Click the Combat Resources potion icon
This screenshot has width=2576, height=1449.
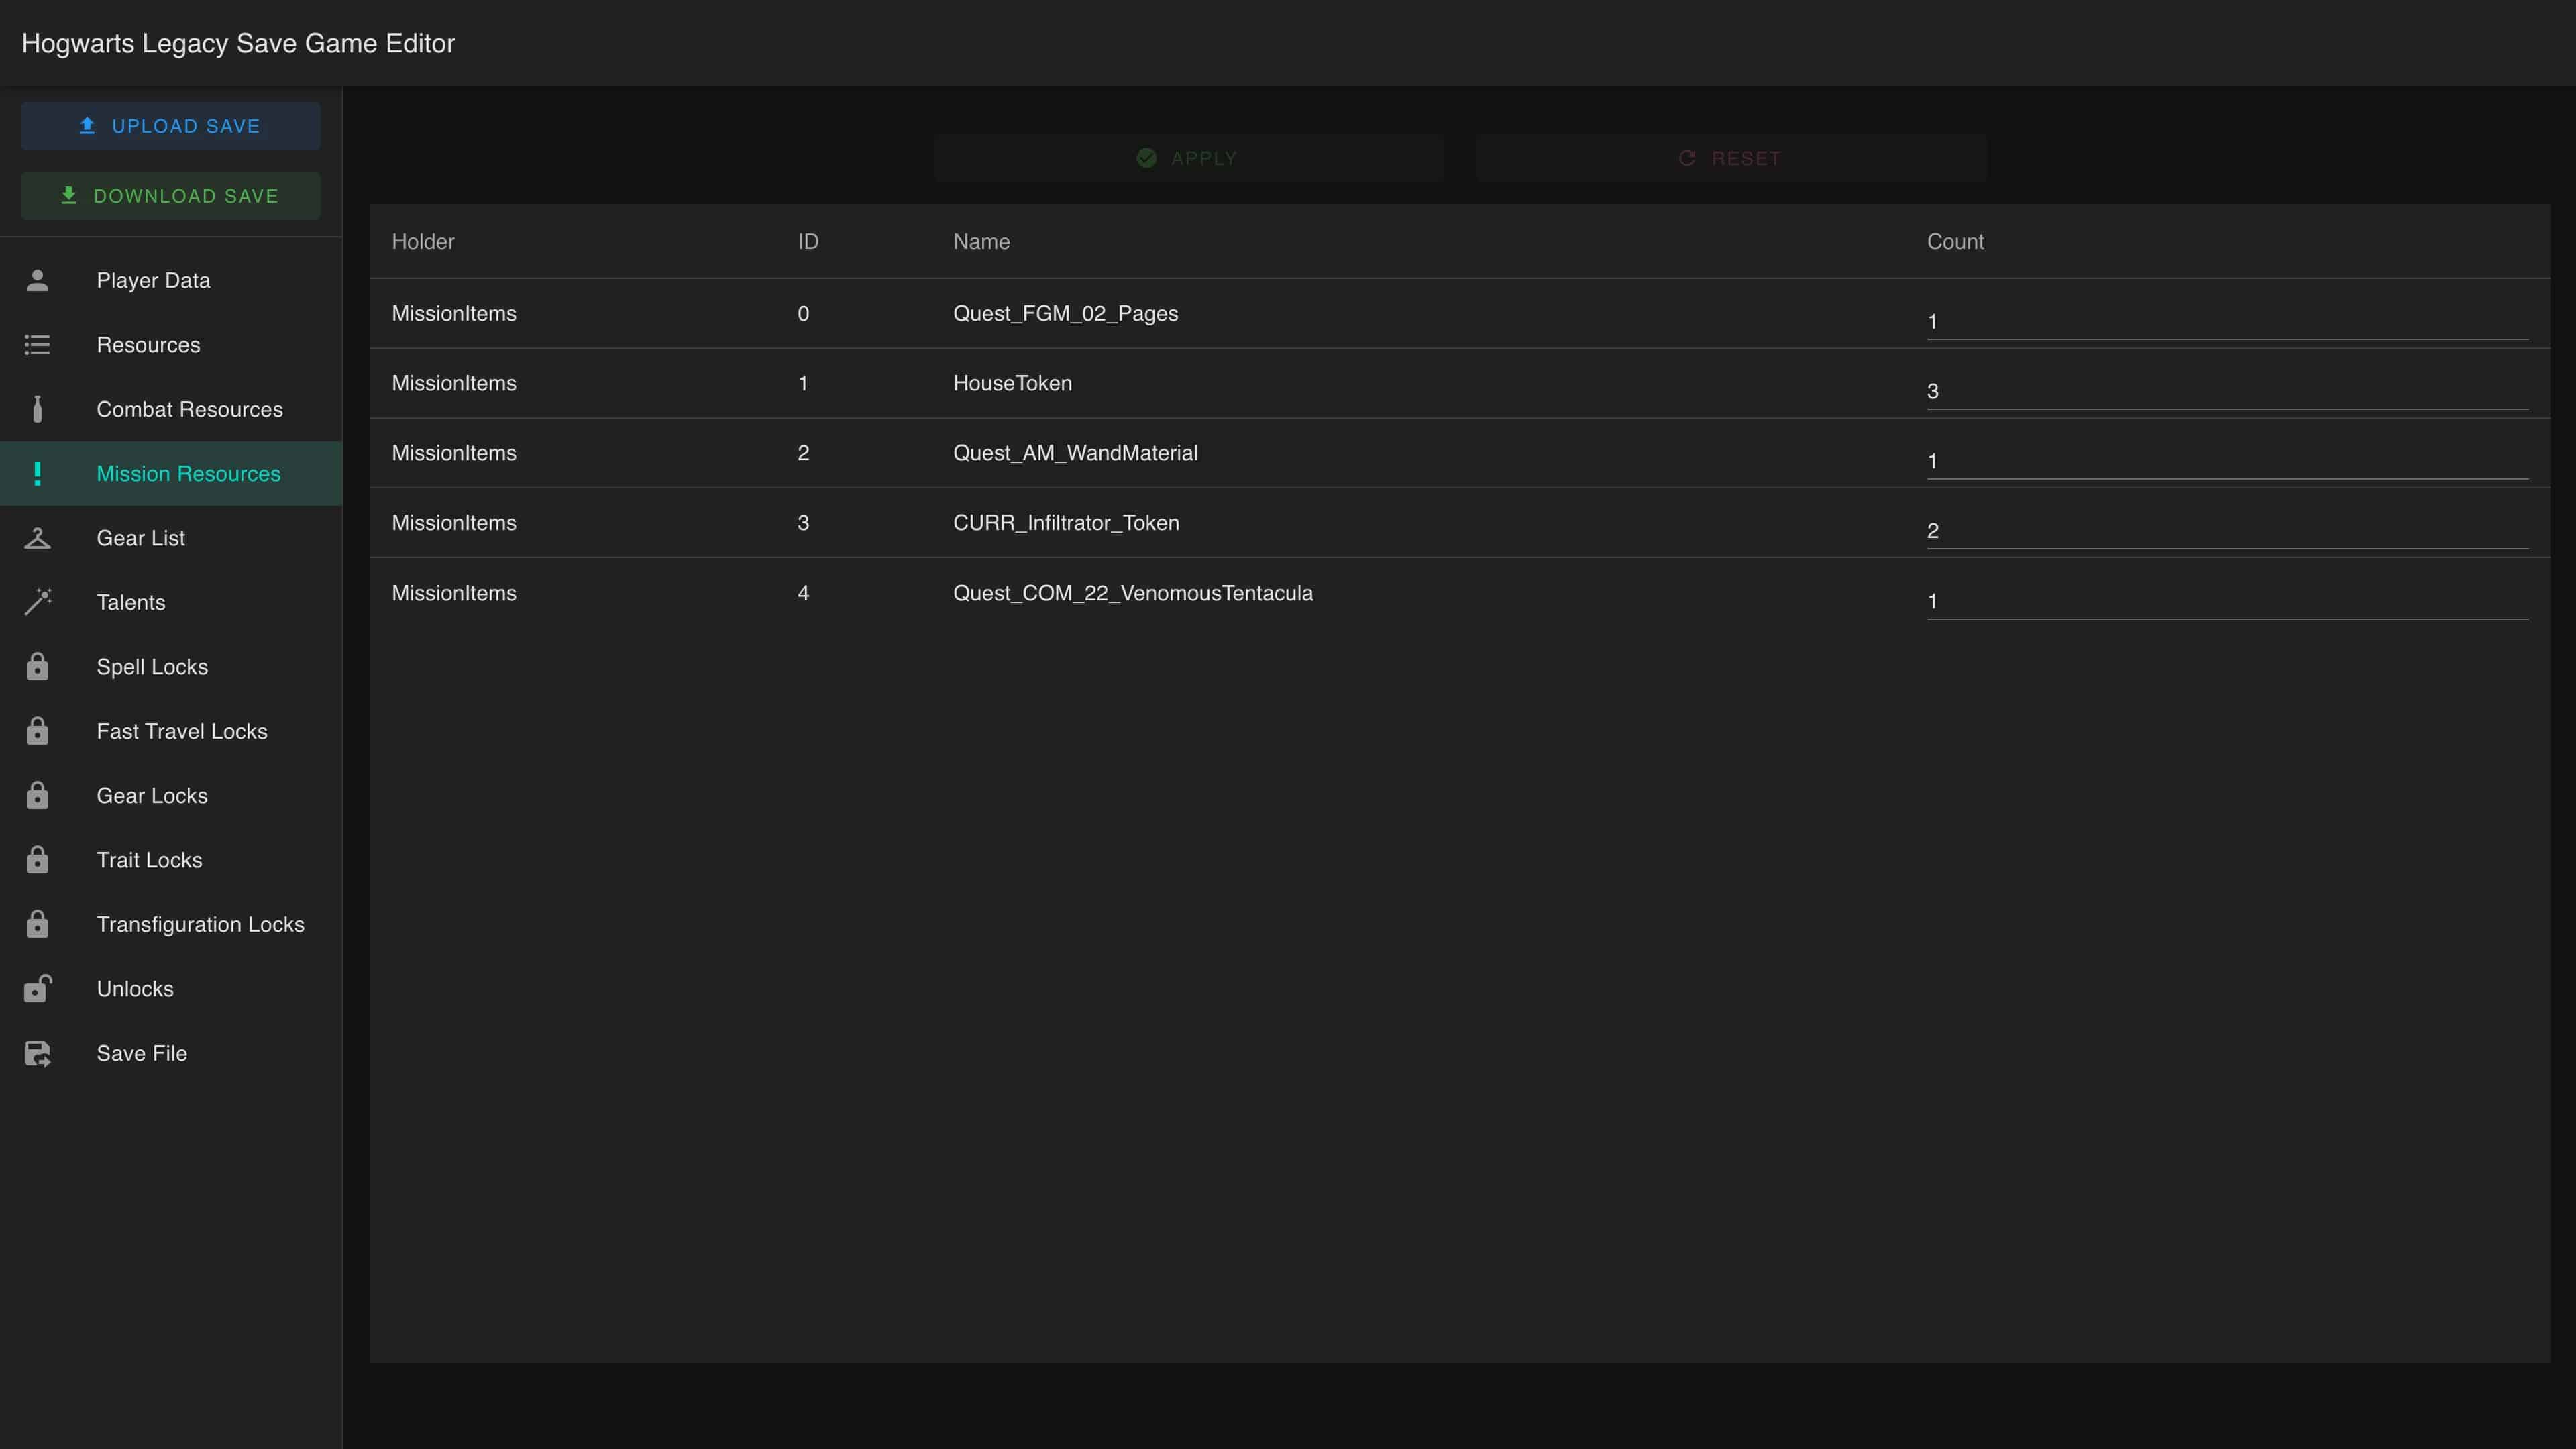pyautogui.click(x=37, y=409)
